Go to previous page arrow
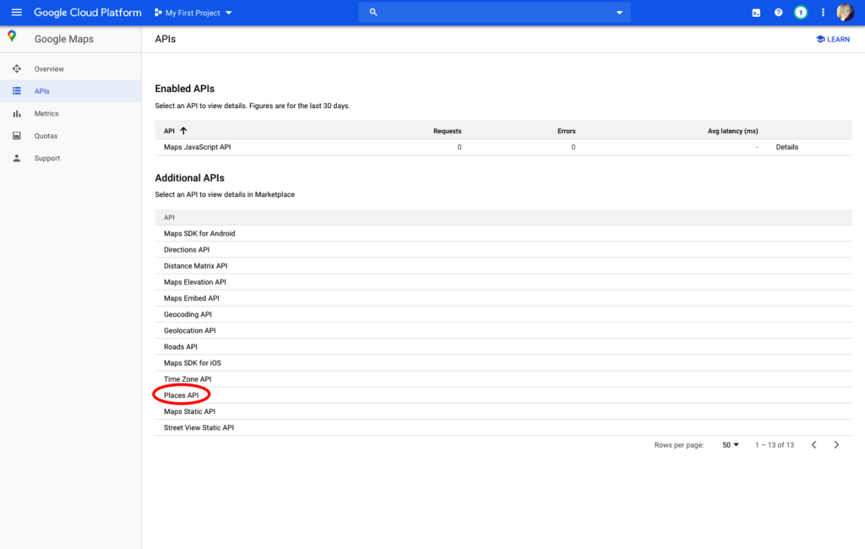This screenshot has height=549, width=865. pyautogui.click(x=814, y=445)
